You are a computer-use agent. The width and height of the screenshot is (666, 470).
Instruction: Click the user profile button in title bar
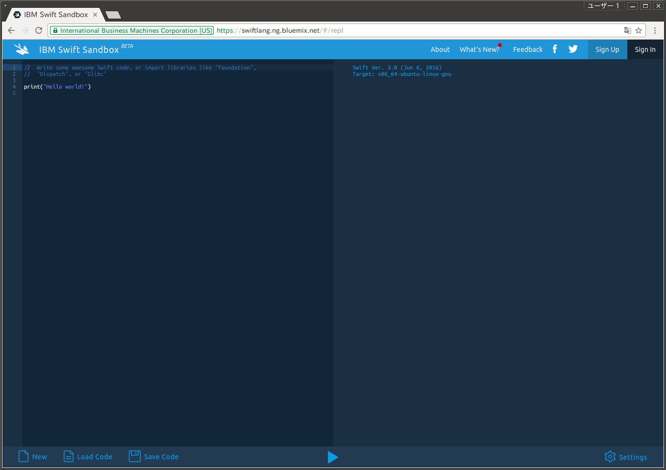click(603, 6)
